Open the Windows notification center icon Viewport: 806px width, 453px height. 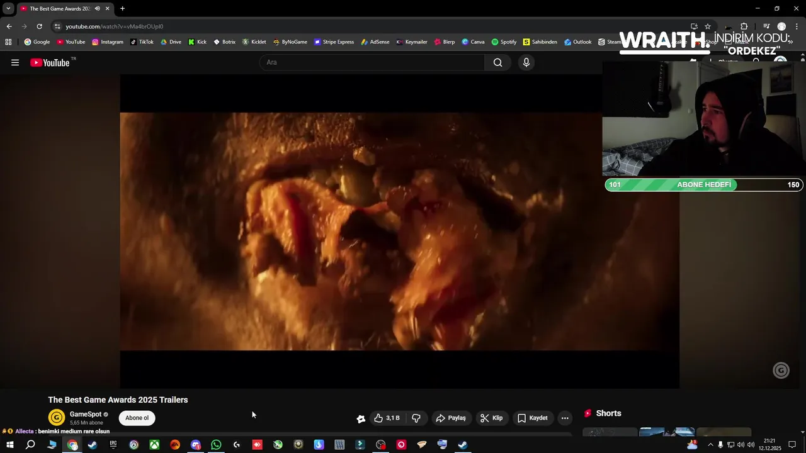pyautogui.click(x=792, y=445)
